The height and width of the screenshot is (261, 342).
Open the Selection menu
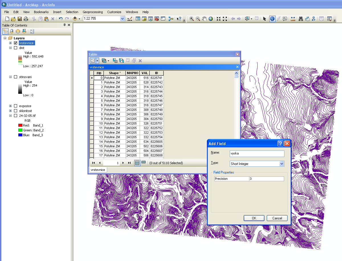[72, 12]
